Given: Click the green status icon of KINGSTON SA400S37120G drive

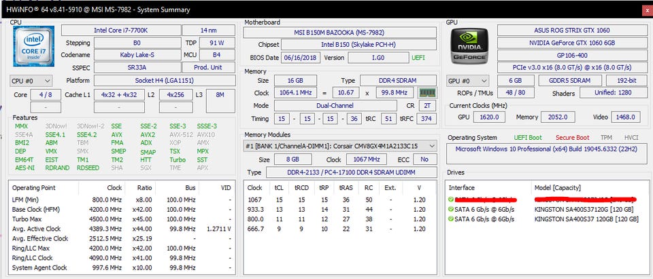Looking at the screenshot, I should click(x=451, y=210).
